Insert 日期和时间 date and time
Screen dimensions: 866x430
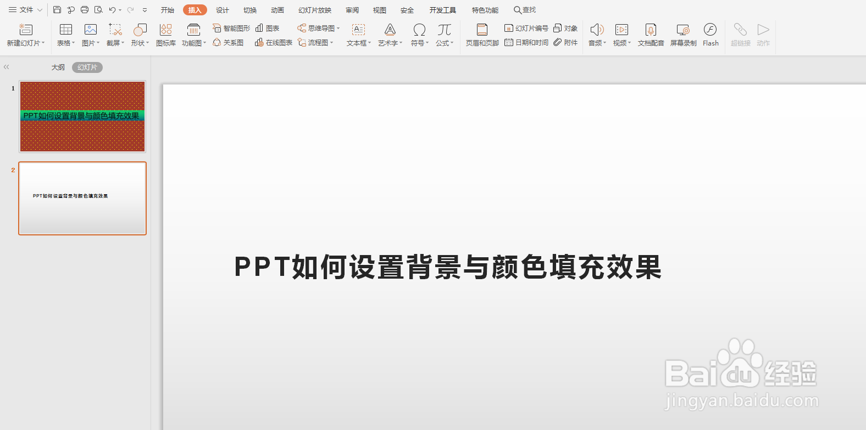point(526,42)
